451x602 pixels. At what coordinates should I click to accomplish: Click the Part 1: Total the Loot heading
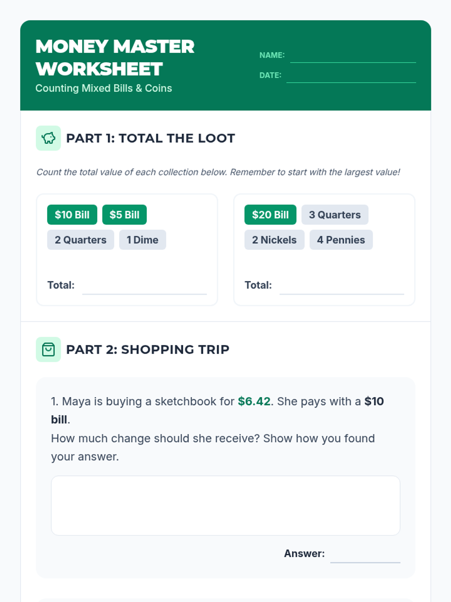tap(151, 138)
